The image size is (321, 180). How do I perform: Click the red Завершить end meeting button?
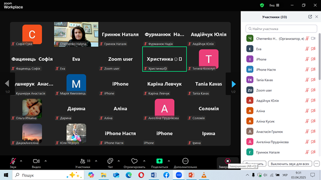pos(228,161)
